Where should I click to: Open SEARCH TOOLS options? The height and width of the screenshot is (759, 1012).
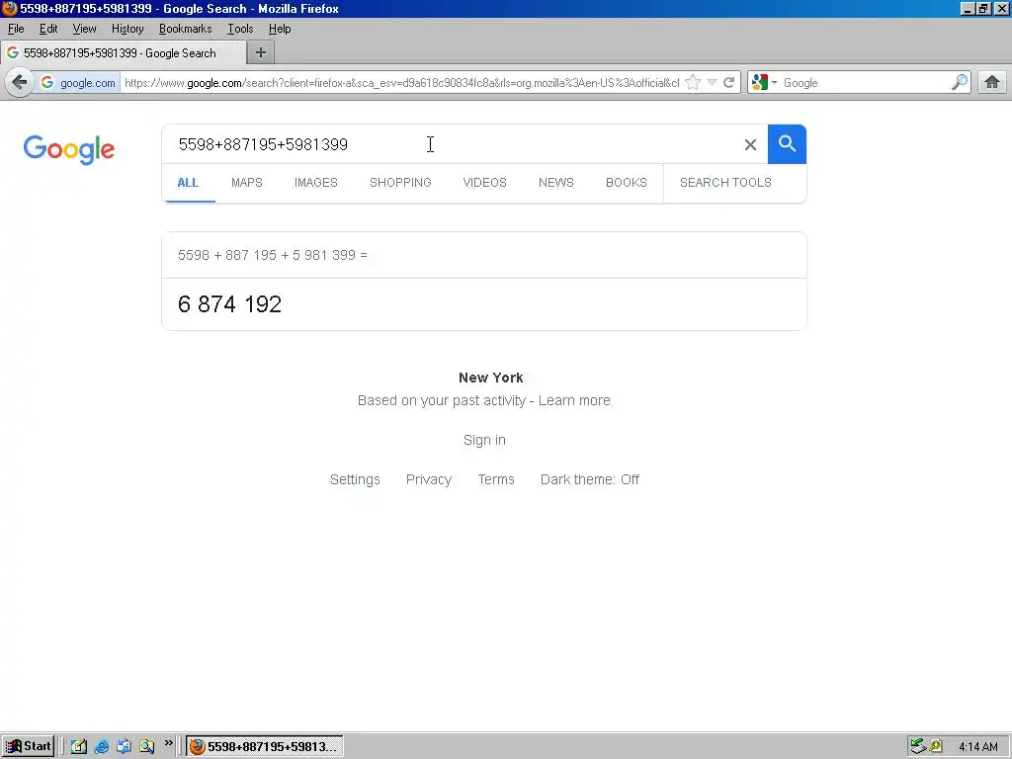725,183
